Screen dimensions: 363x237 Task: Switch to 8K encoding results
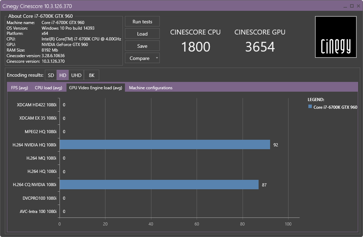92,75
